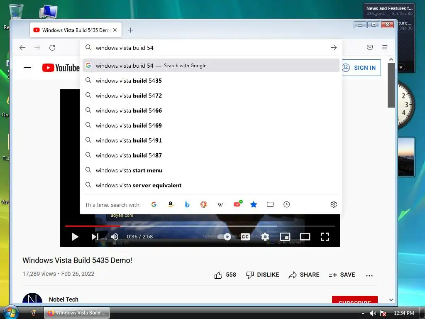Open a new tab with the plus button
The image size is (425, 319).
tap(130, 30)
